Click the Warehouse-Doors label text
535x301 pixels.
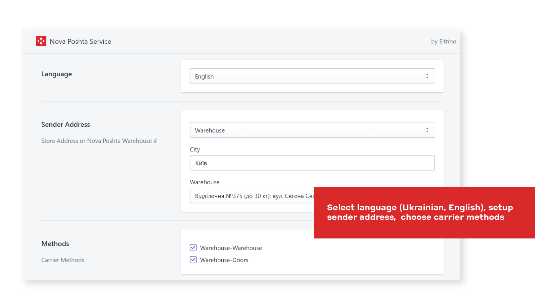pyautogui.click(x=224, y=260)
